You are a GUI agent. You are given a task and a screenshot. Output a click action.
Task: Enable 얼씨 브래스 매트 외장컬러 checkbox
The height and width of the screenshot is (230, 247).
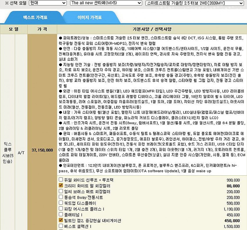click(61, 191)
